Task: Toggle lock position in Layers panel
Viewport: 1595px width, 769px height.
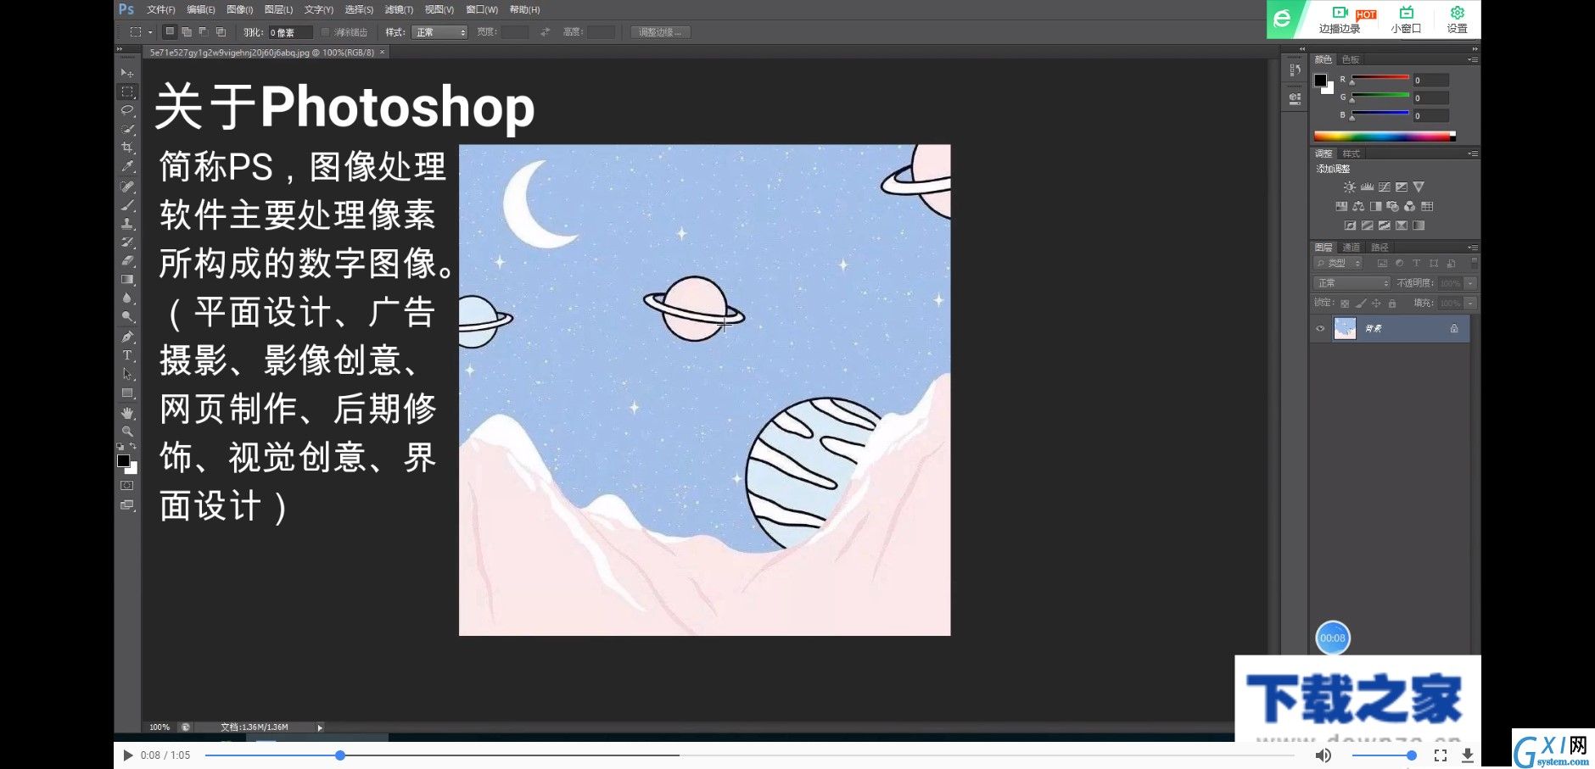Action: tap(1376, 304)
